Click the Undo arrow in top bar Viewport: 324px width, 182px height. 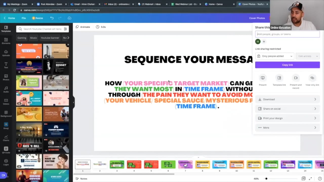pos(52,18)
